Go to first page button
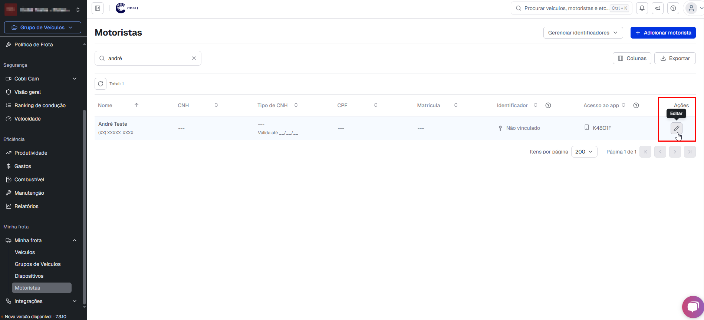The width and height of the screenshot is (704, 320). [x=645, y=152]
